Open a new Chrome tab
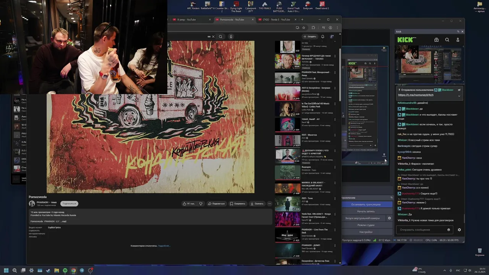This screenshot has height=275, width=489. tap(302, 19)
